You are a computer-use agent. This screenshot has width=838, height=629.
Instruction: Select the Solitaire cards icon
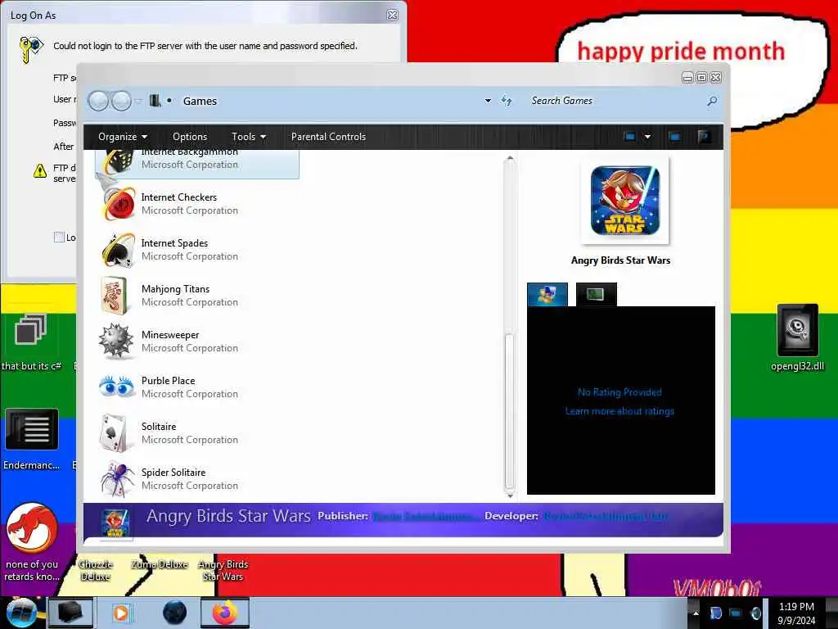(115, 432)
